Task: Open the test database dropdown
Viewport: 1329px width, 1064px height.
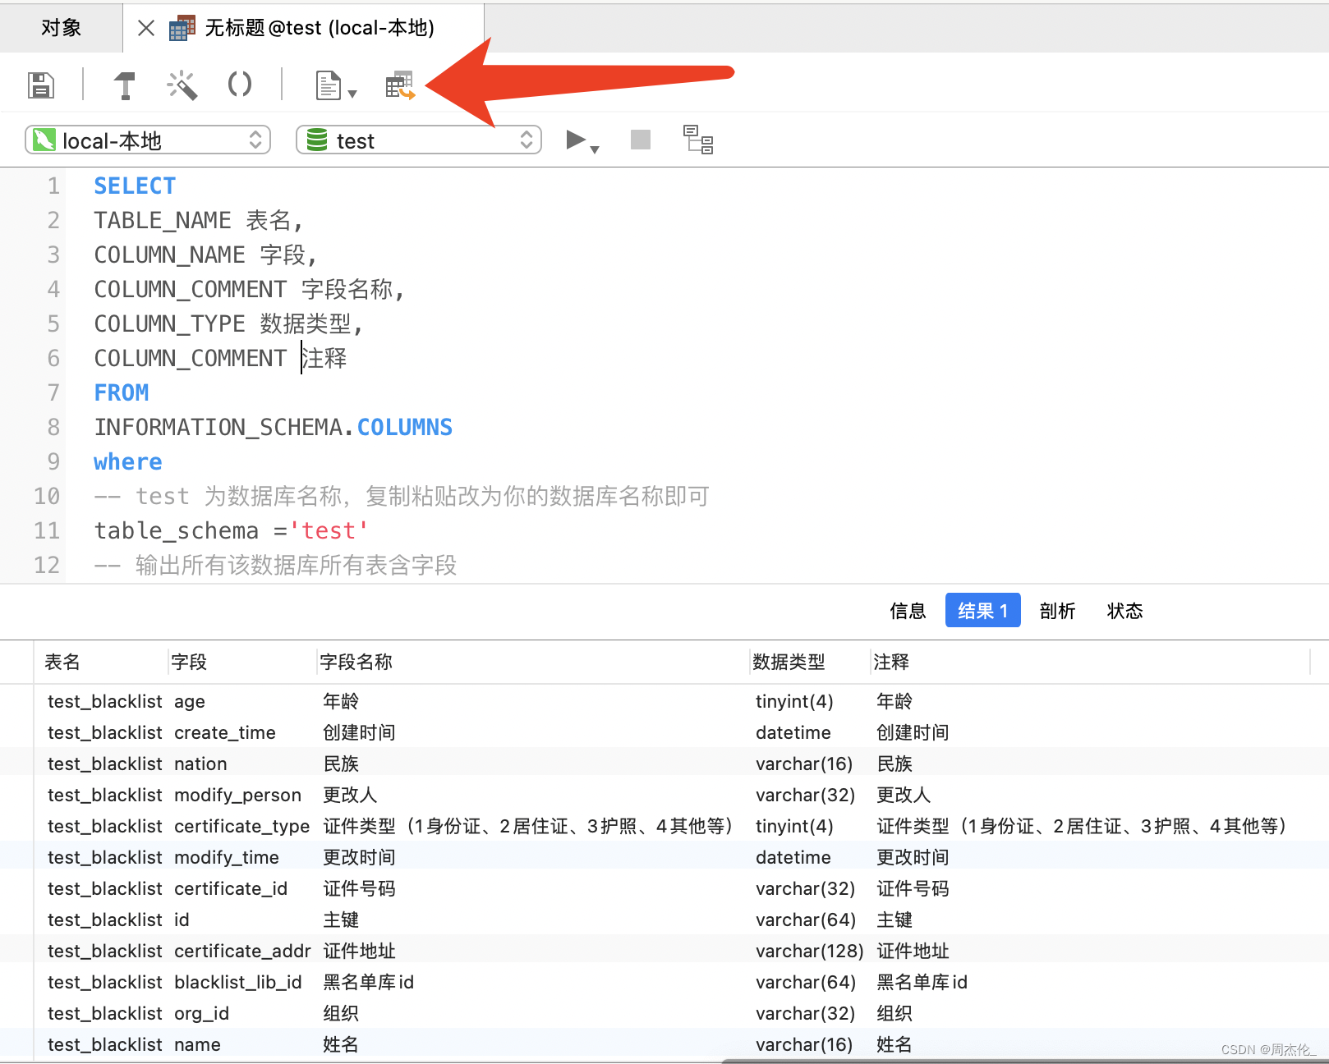Action: coord(419,140)
